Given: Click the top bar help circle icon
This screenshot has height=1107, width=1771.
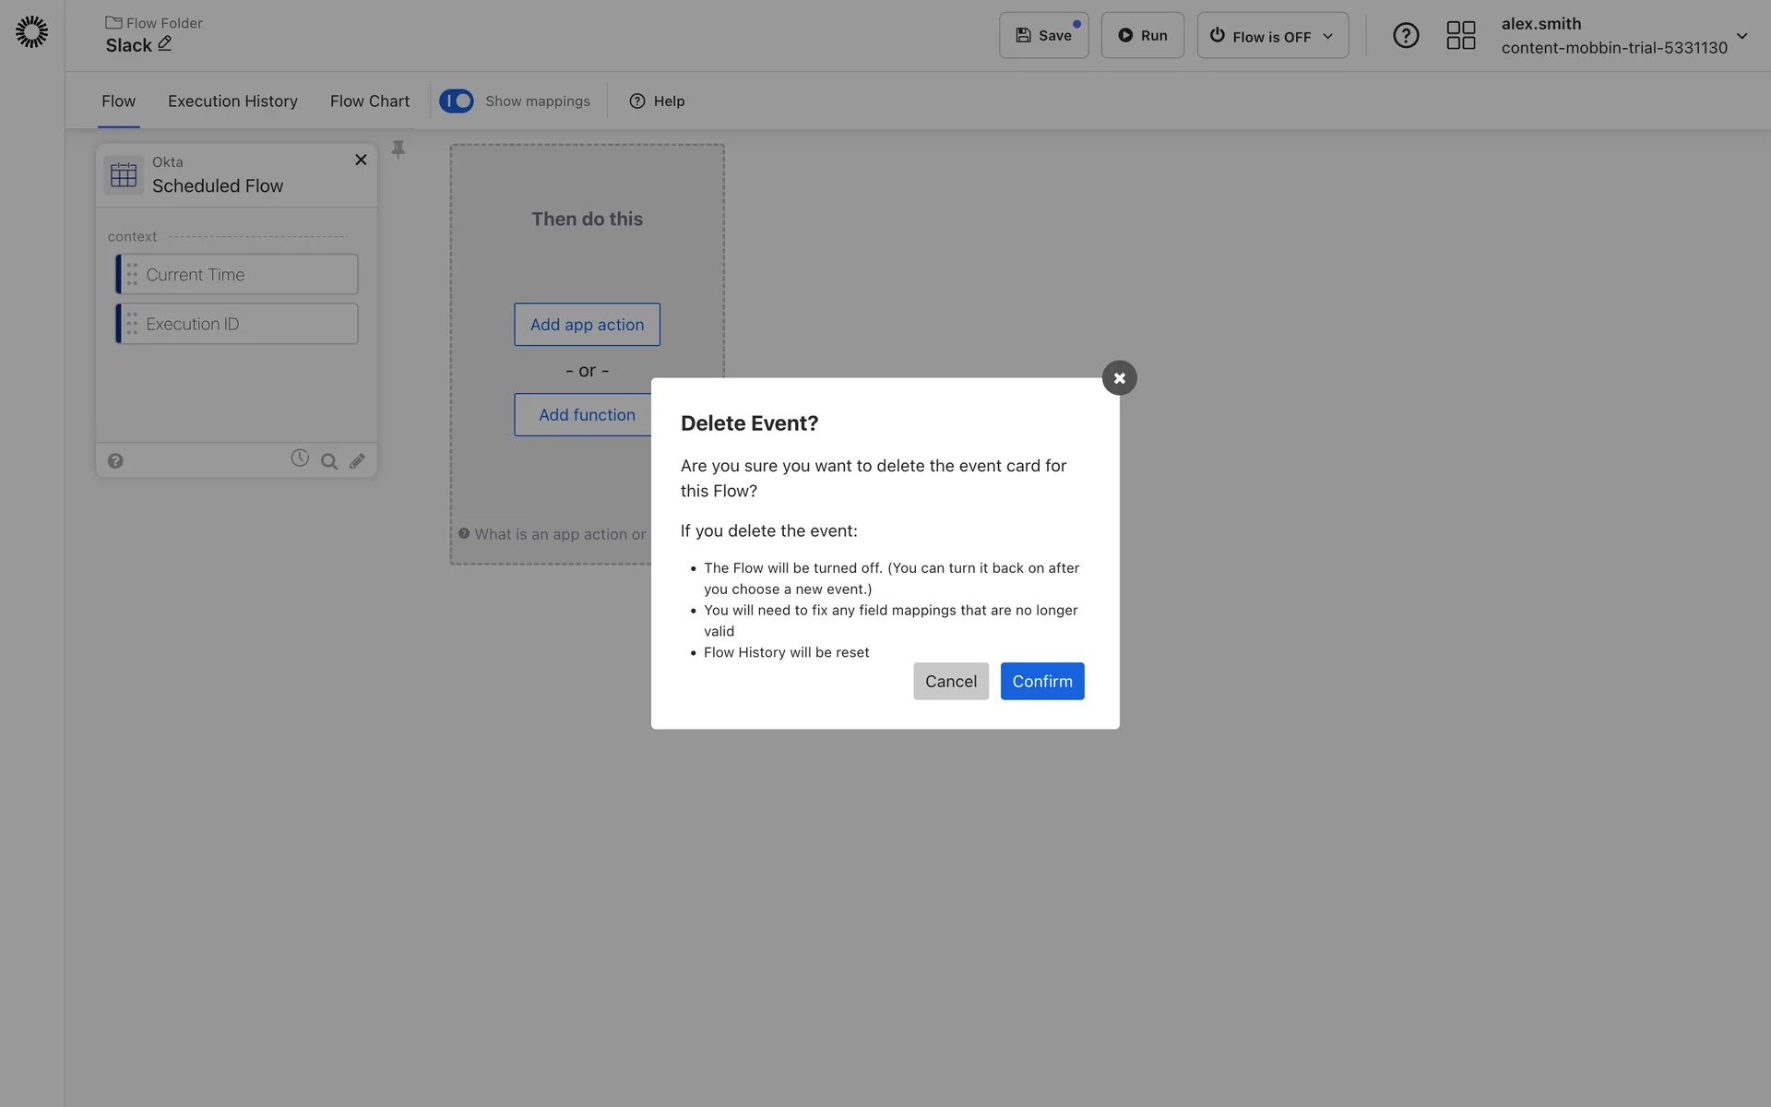Looking at the screenshot, I should (1405, 36).
